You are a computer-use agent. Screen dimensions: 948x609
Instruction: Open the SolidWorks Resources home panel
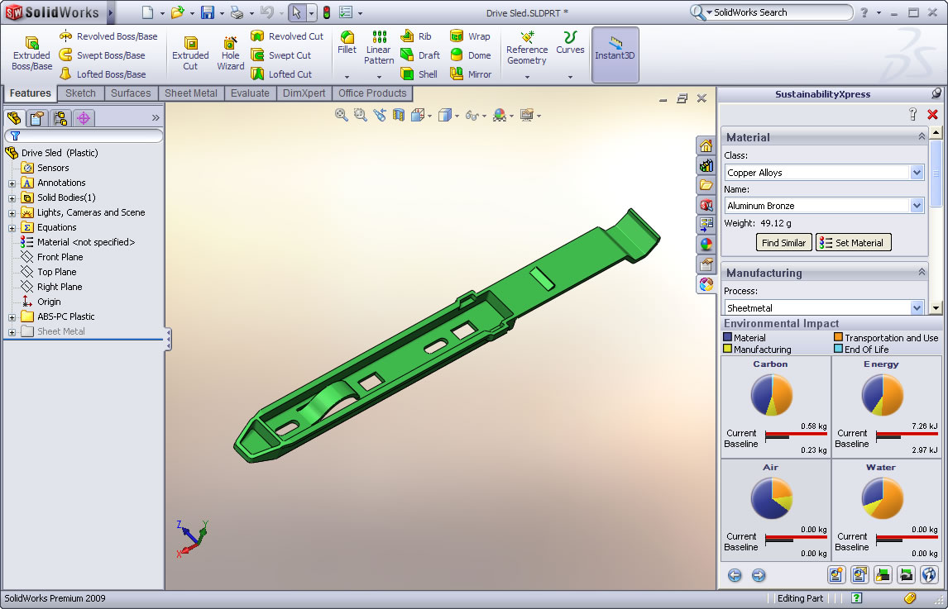[706, 145]
